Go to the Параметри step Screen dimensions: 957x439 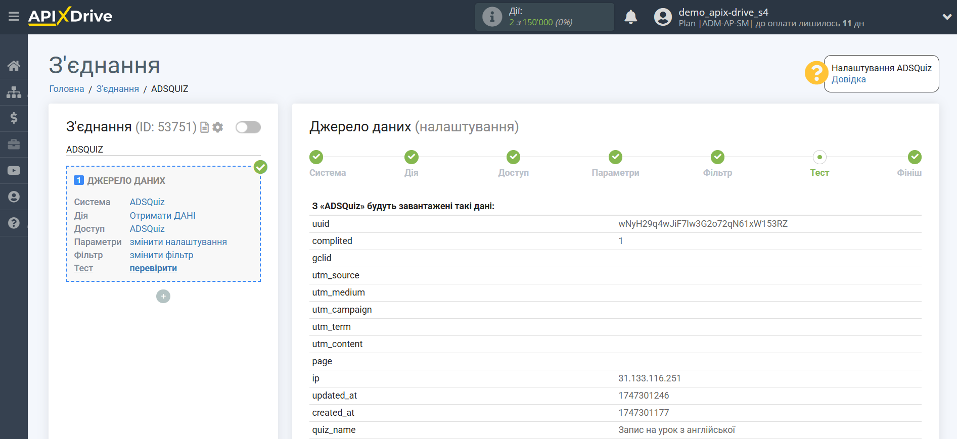coord(615,157)
